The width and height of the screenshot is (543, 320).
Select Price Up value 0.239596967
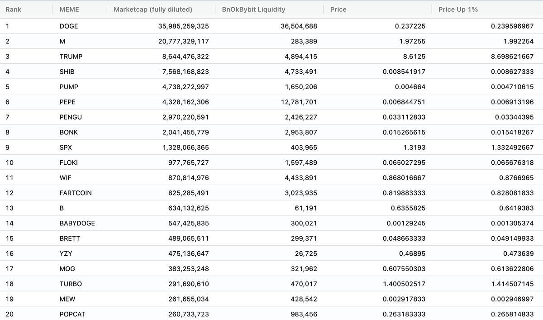[512, 26]
